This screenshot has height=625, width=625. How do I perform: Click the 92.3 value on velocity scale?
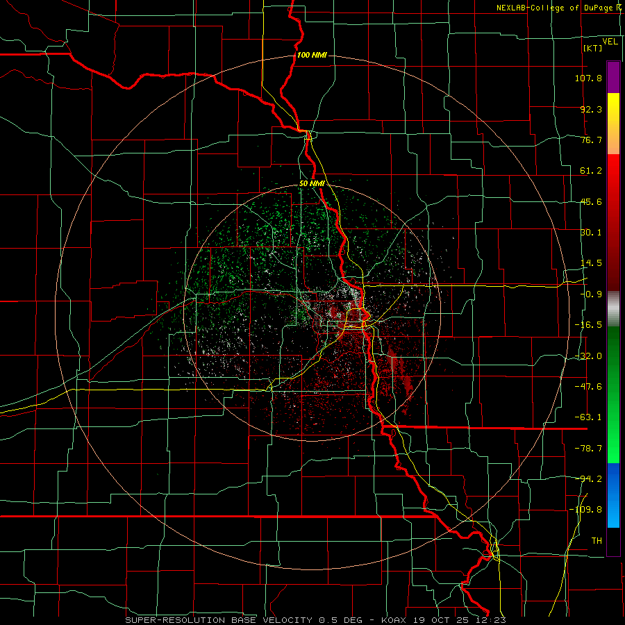click(x=591, y=109)
